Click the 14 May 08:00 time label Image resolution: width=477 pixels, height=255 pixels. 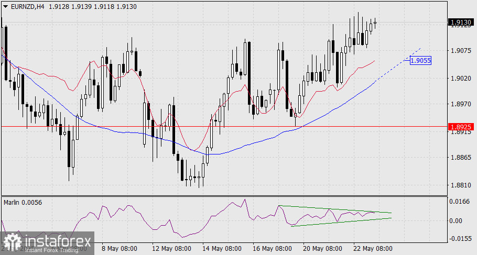click(x=222, y=249)
